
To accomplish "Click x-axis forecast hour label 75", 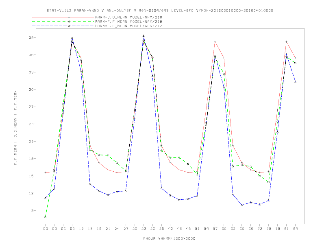I will 269,229.
